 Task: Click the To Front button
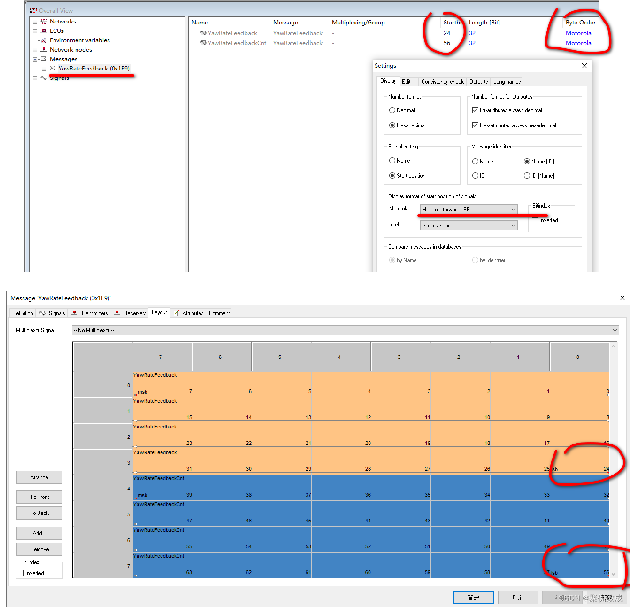39,497
